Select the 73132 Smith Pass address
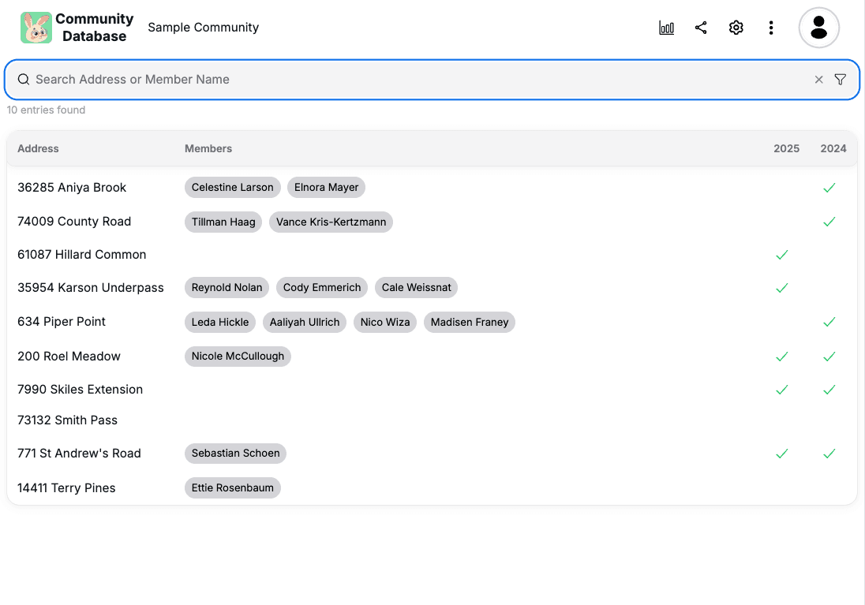 click(x=67, y=420)
